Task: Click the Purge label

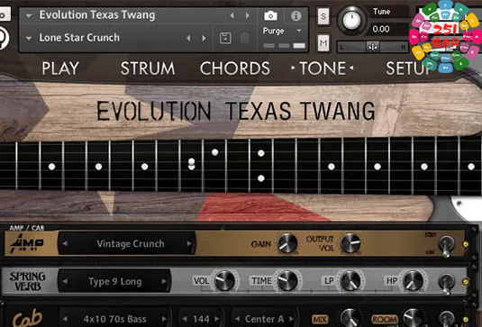Action: [273, 31]
